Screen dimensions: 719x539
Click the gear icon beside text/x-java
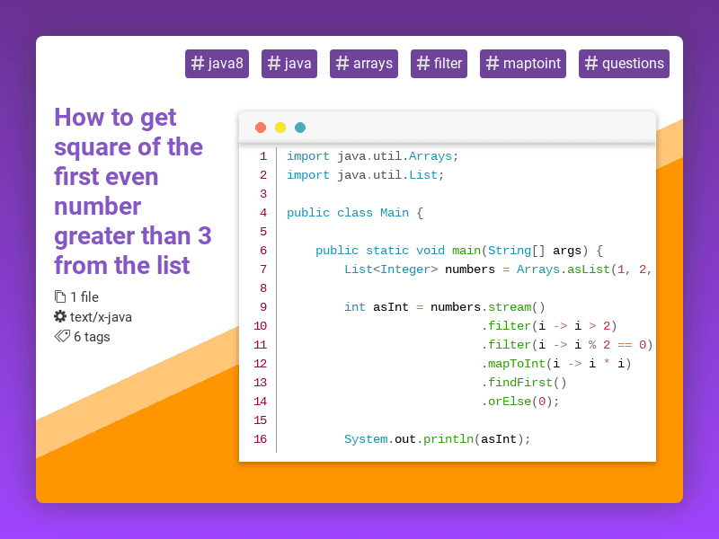60,317
